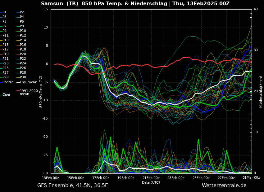Select legend entry P11
This screenshot has width=264, height=192.
4,35
